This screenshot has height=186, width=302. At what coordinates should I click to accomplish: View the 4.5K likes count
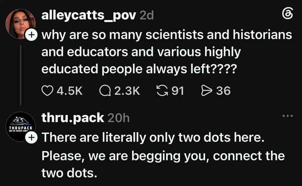69,91
